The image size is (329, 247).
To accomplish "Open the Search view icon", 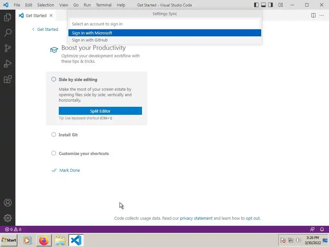I will [8, 33].
